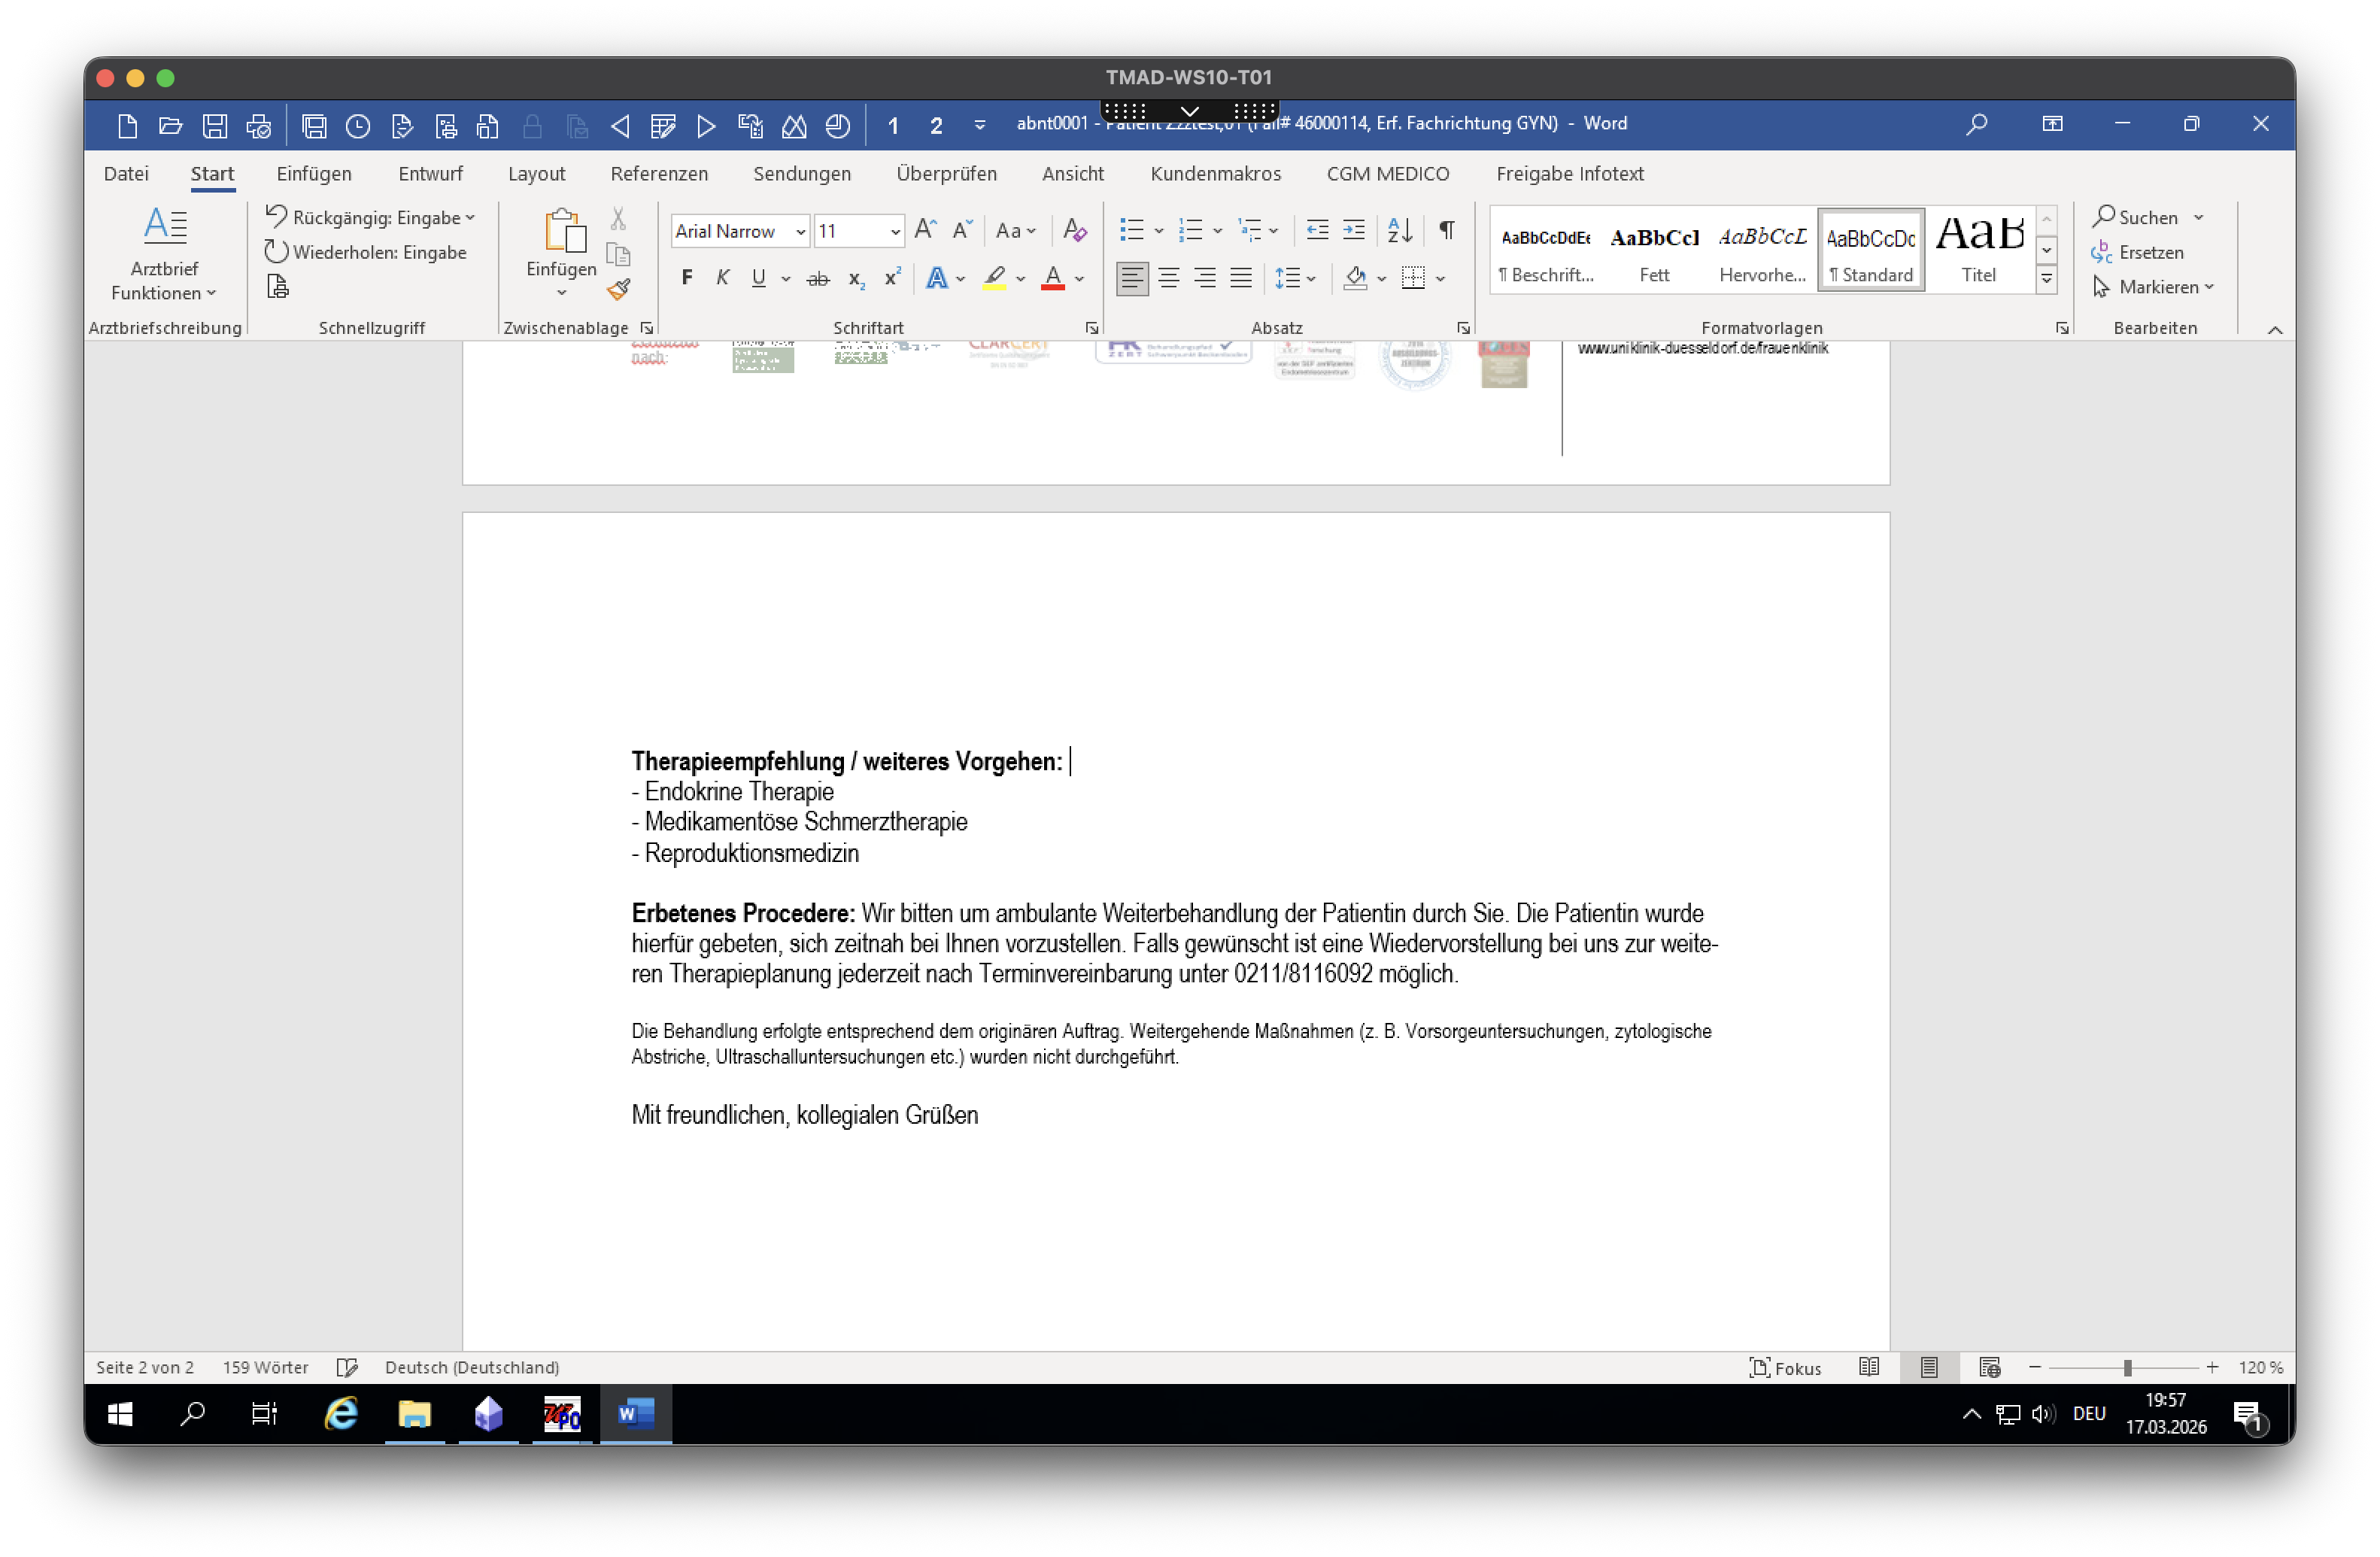2380x1557 pixels.
Task: Click the Clear Formatting eraser icon
Action: (x=1075, y=230)
